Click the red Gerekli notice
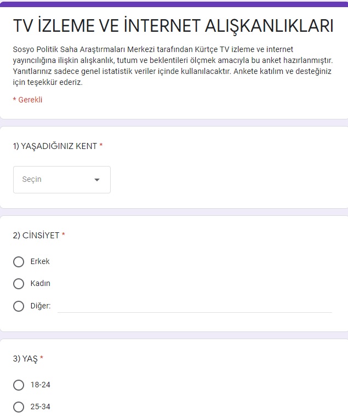The image size is (348, 418). tap(27, 100)
